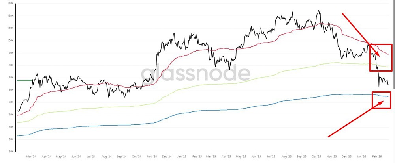Select the Aug '25 date label
The image size is (395, 163).
(x=287, y=156)
